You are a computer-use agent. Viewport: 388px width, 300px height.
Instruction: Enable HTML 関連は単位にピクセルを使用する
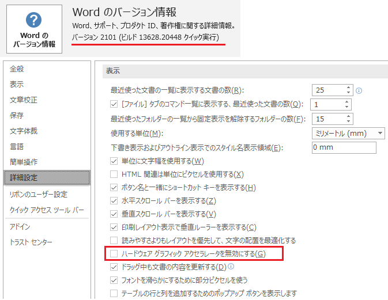pyautogui.click(x=114, y=174)
